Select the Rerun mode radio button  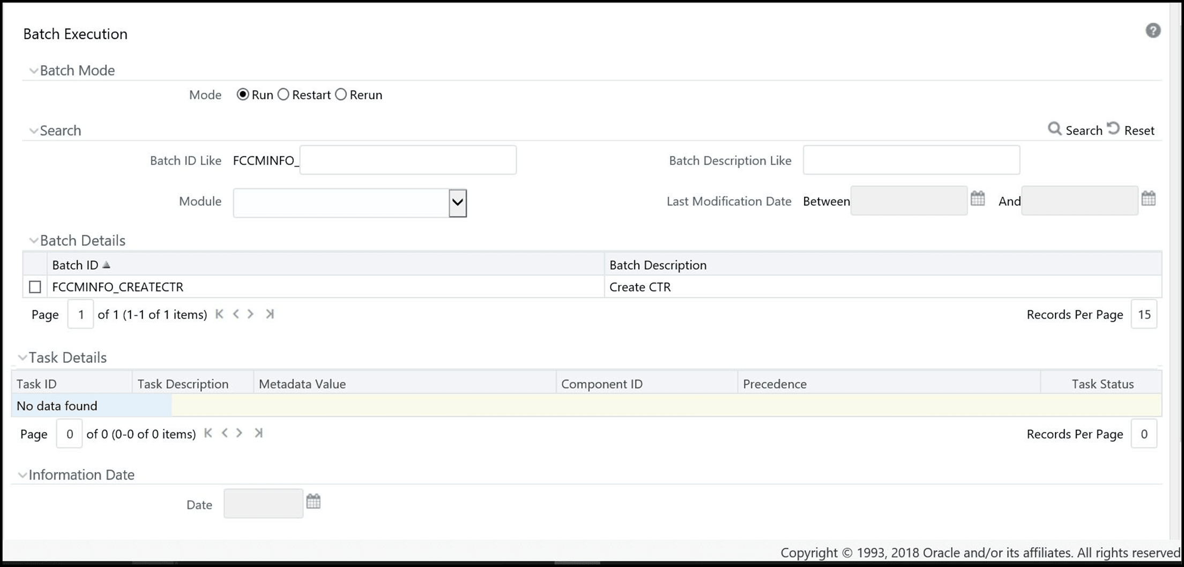[x=341, y=94]
